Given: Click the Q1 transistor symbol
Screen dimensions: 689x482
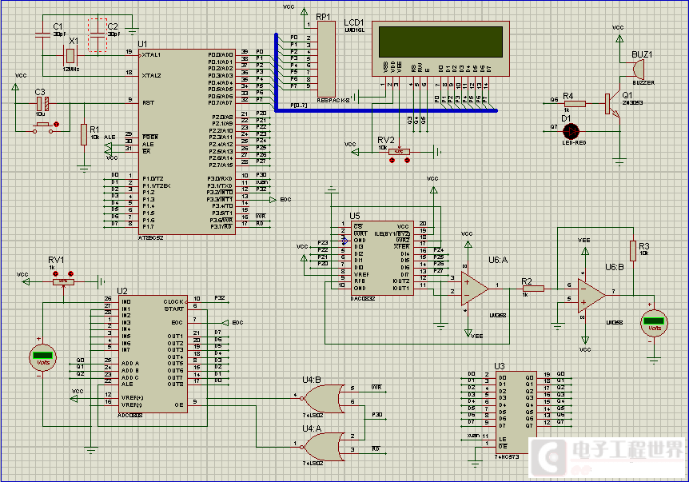Looking at the screenshot, I should click(x=611, y=103).
